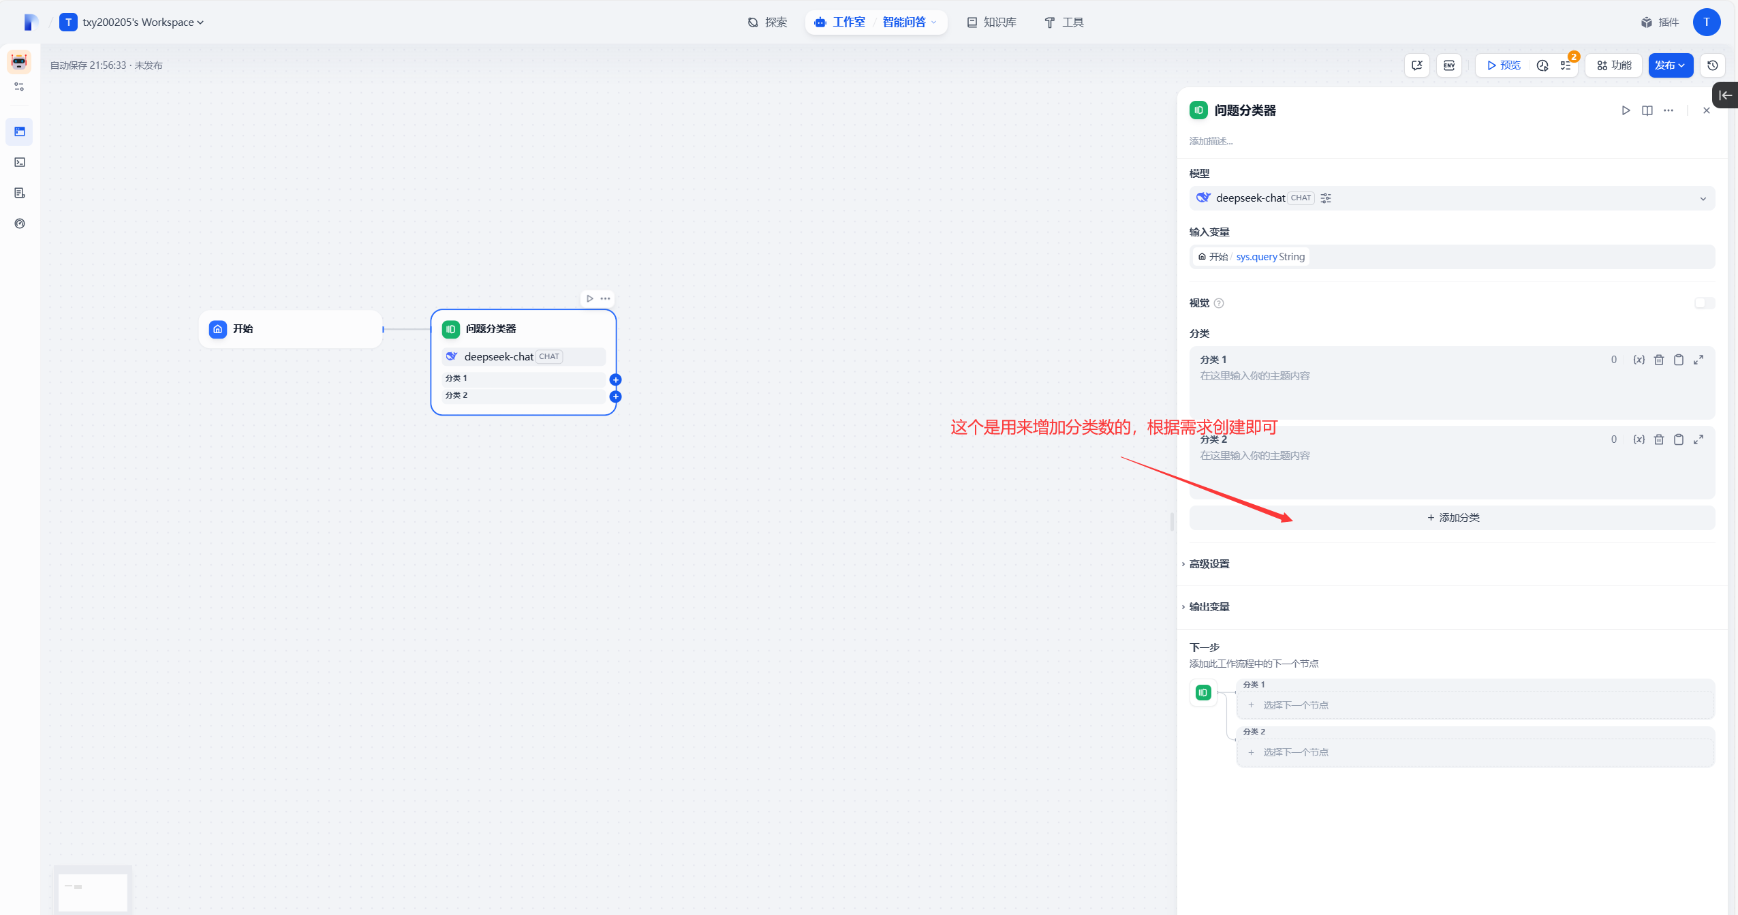Expand 分类 2 editor to fullscreen
The height and width of the screenshot is (915, 1738).
[x=1698, y=439]
